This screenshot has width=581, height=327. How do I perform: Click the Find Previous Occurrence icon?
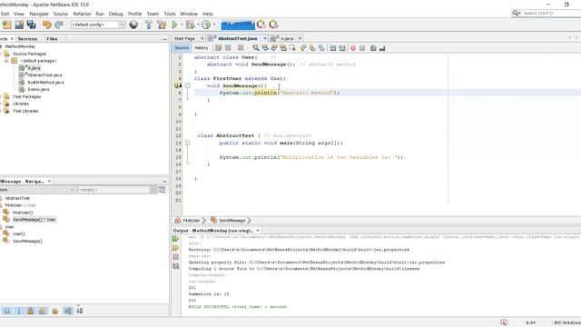[265, 48]
